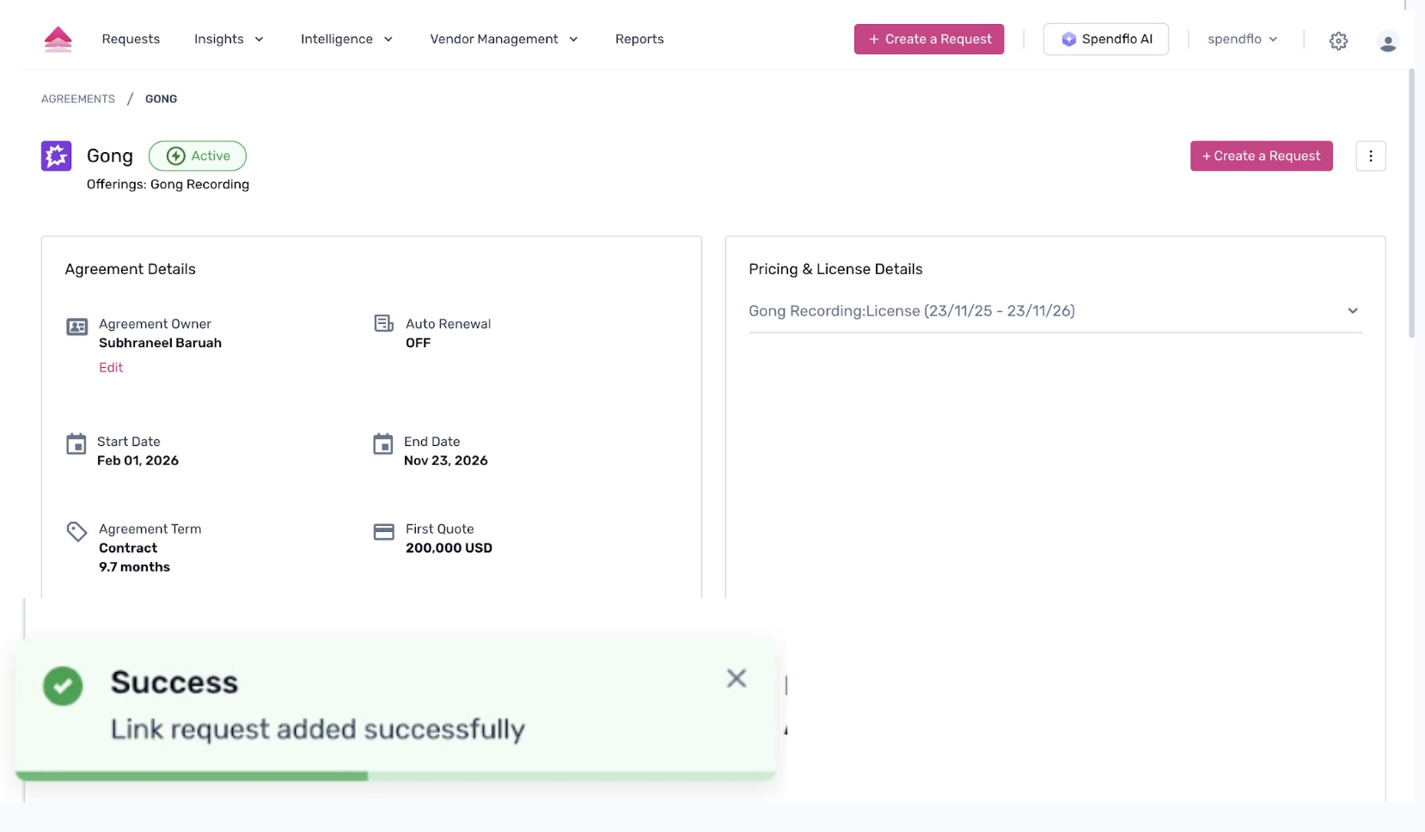Open the three-dot more options menu

coord(1370,156)
